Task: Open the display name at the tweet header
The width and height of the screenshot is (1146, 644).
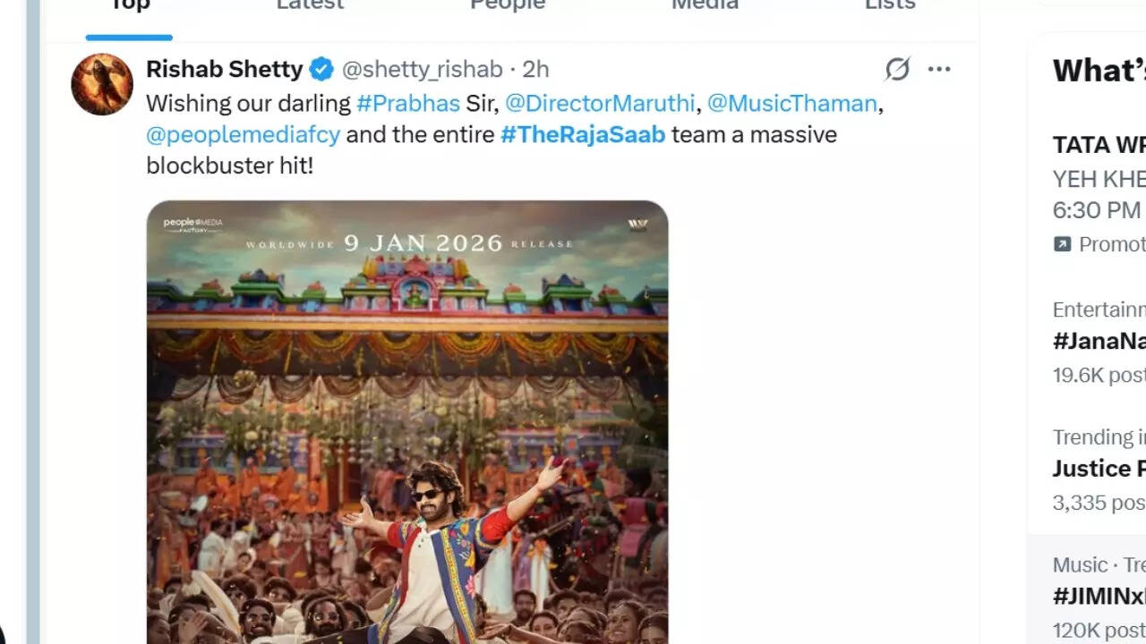Action: click(224, 69)
